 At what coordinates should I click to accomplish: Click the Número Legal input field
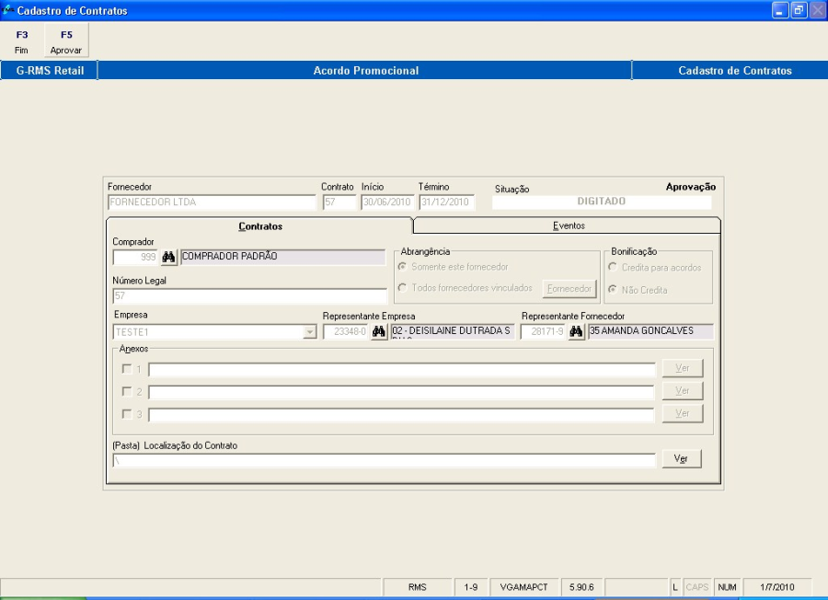click(x=249, y=296)
